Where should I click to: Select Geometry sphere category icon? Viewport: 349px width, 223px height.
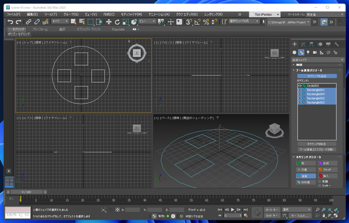pos(294,52)
